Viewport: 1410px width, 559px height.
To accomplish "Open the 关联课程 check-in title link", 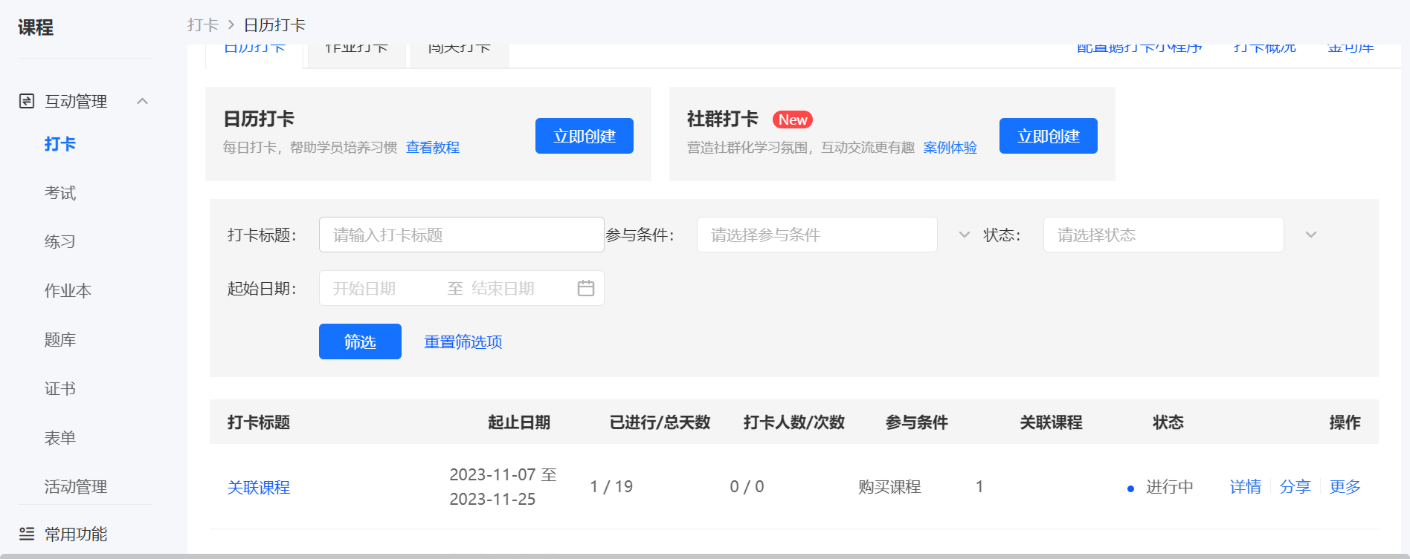I will pos(259,488).
